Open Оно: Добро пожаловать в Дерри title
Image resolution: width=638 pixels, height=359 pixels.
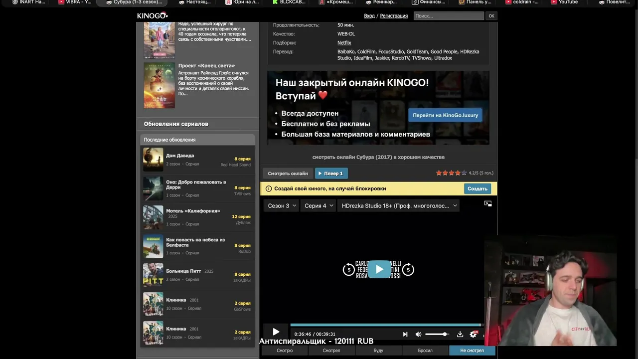point(196,184)
